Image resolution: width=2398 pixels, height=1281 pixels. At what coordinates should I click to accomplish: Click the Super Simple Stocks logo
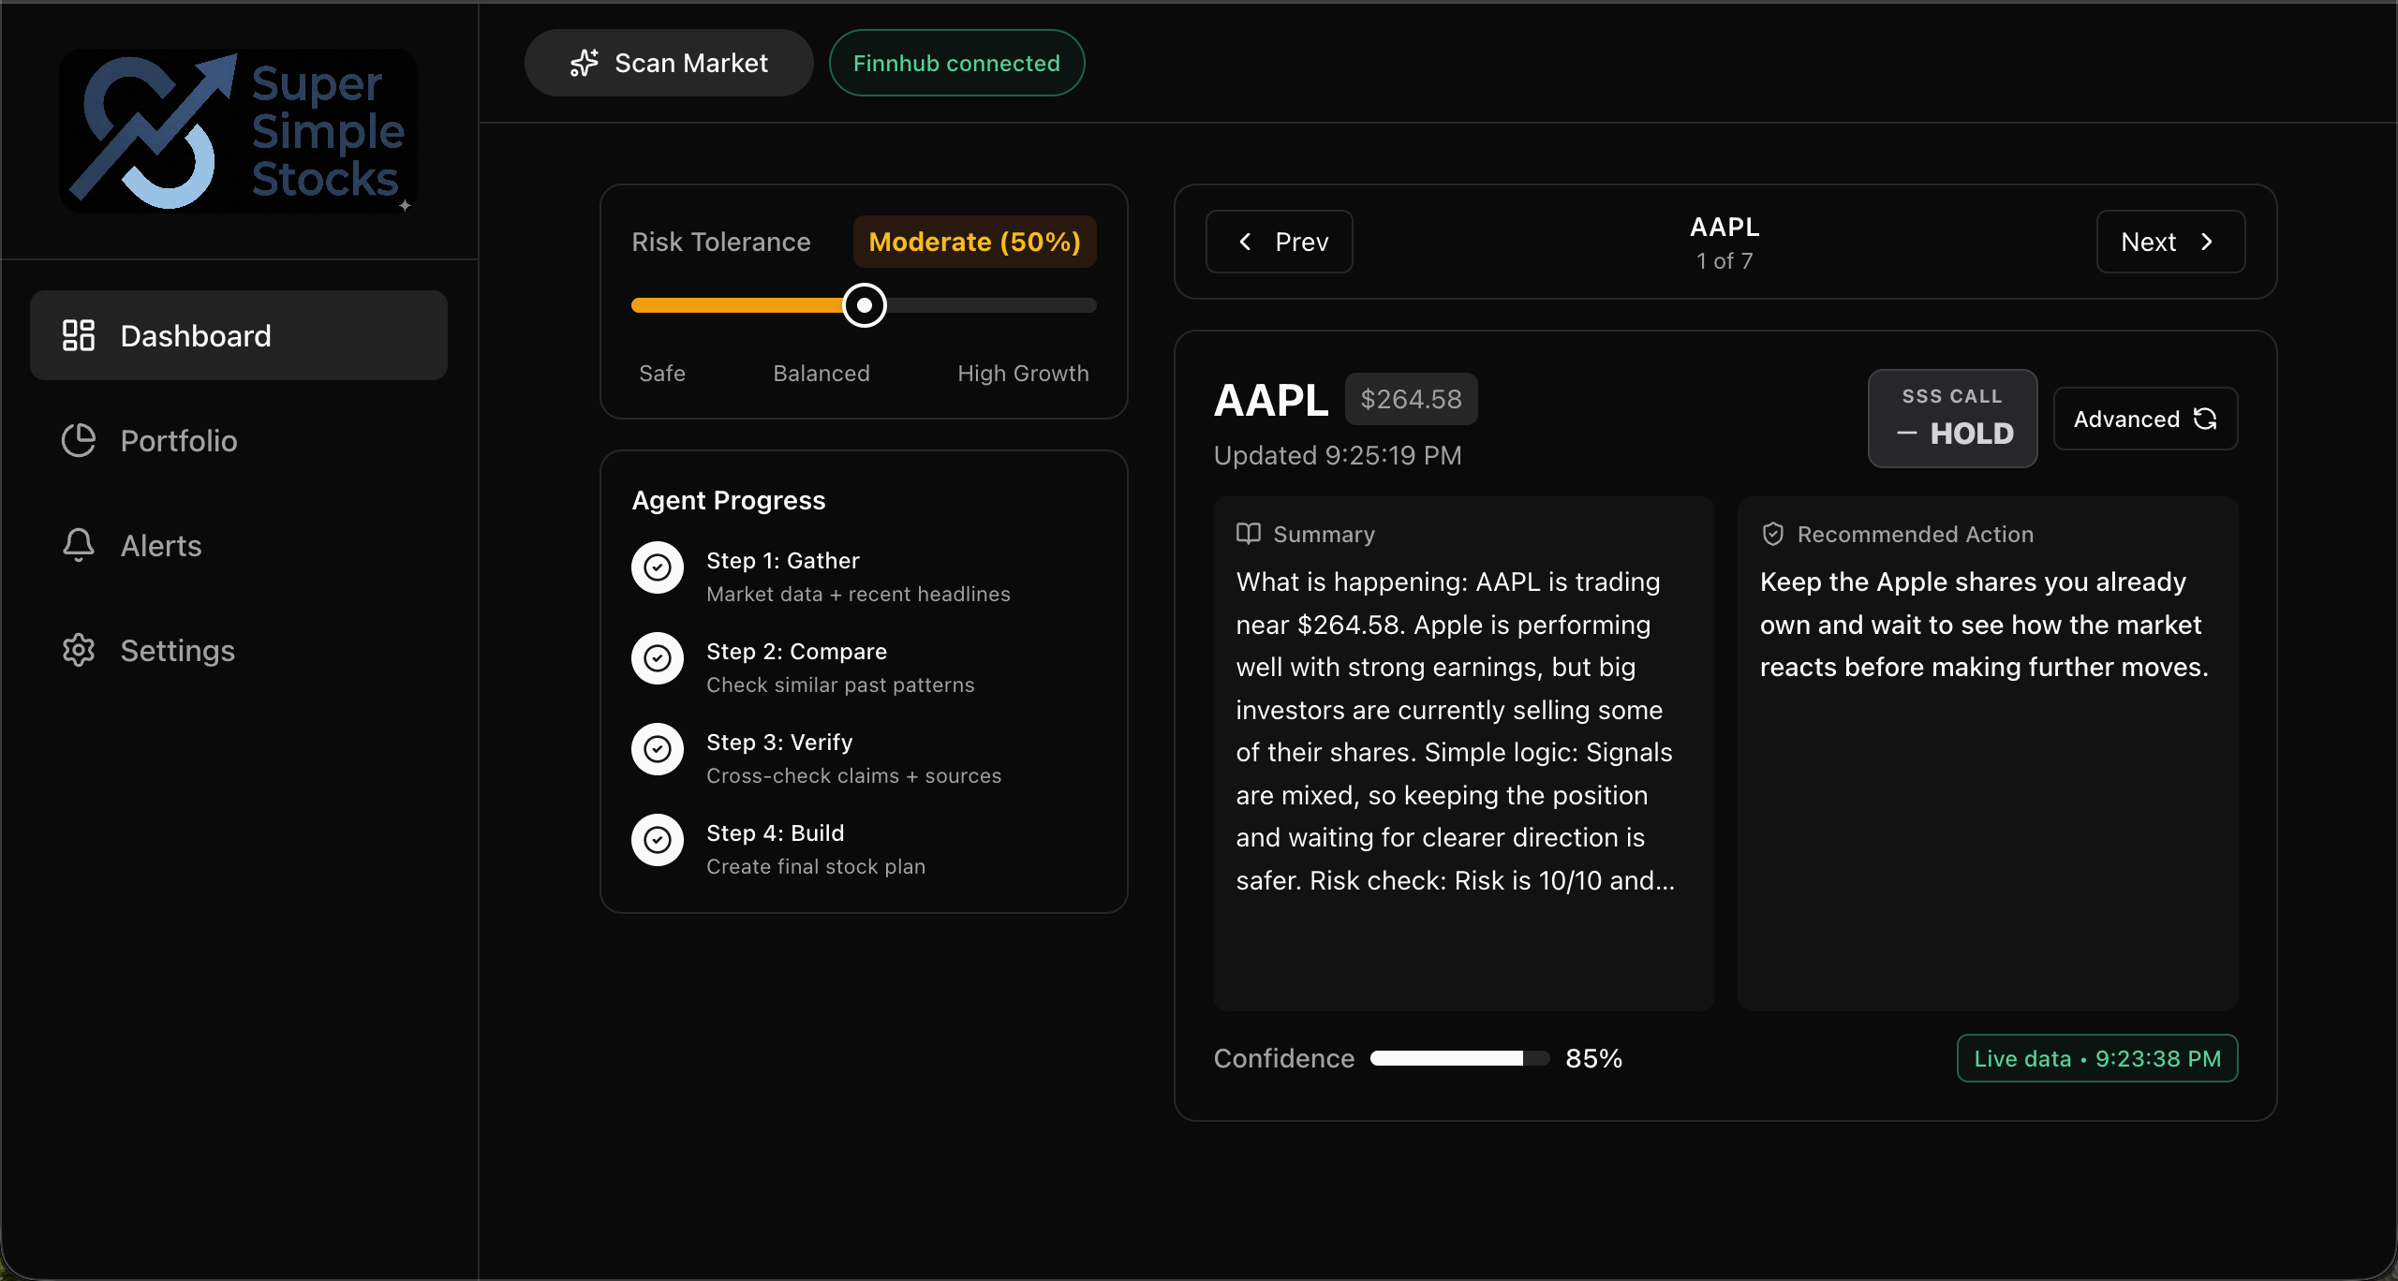coord(239,131)
